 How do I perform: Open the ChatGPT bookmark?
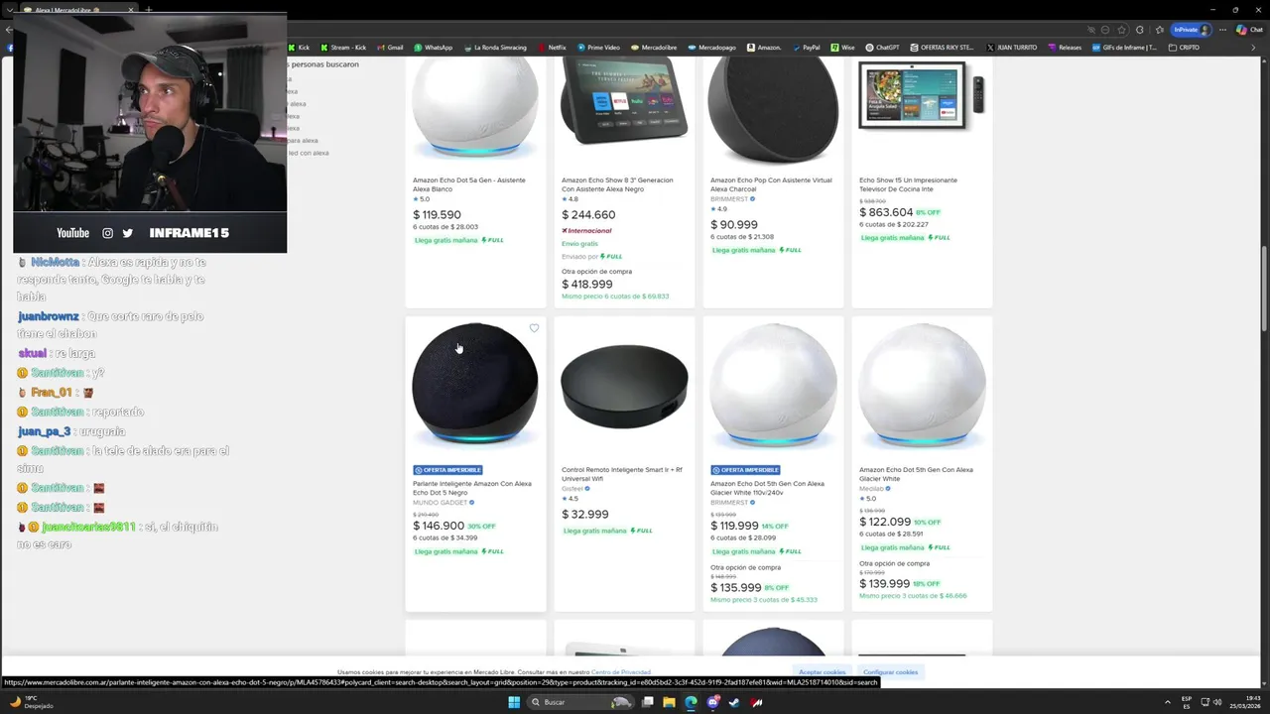coord(882,48)
